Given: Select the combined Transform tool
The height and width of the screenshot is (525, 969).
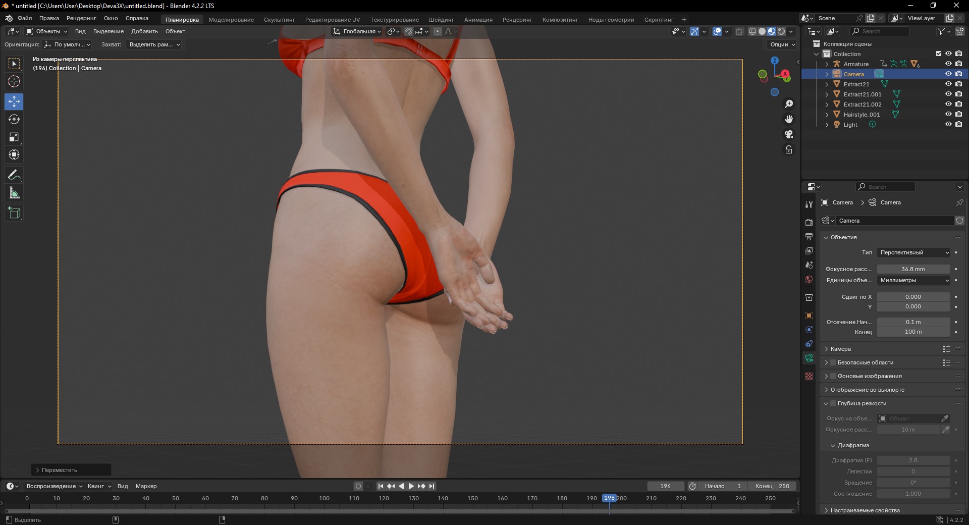Looking at the screenshot, I should (14, 154).
